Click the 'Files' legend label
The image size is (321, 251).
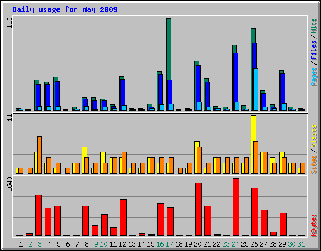point(314,50)
